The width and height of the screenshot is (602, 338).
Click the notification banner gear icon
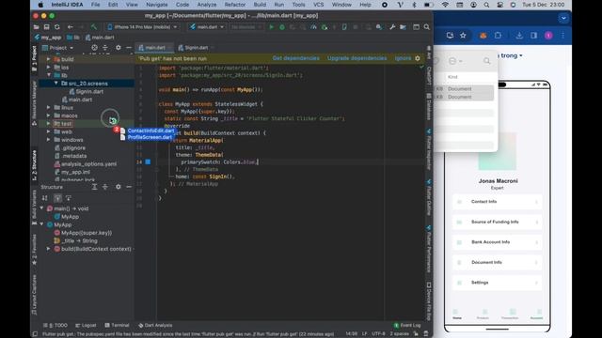click(418, 58)
